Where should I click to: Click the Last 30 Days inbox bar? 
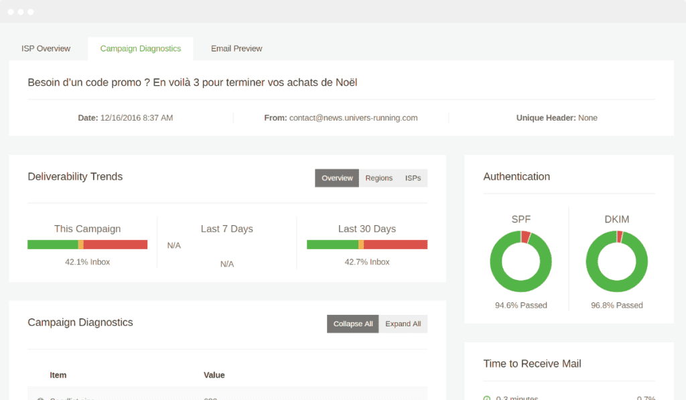367,245
